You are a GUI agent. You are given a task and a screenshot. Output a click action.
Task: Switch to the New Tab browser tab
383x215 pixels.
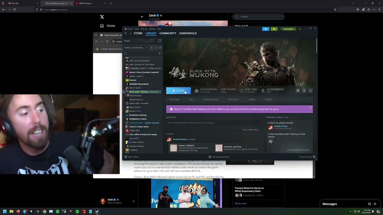tap(23, 3)
